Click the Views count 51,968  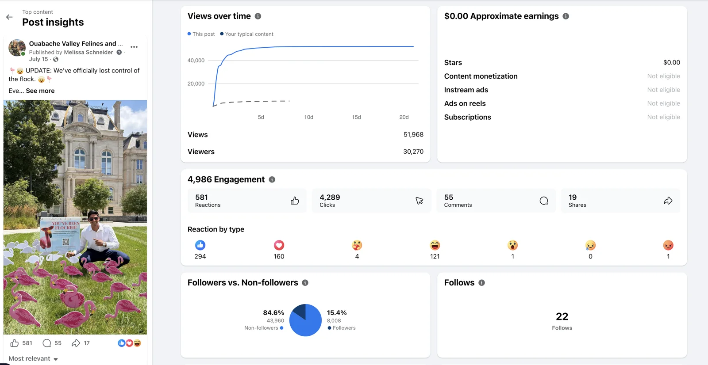(413, 134)
